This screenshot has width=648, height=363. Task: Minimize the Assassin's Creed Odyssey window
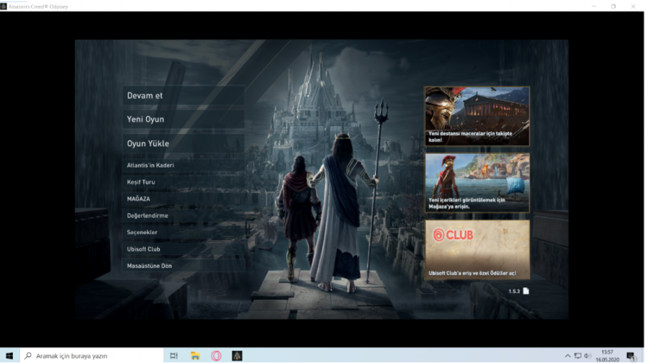click(x=594, y=6)
